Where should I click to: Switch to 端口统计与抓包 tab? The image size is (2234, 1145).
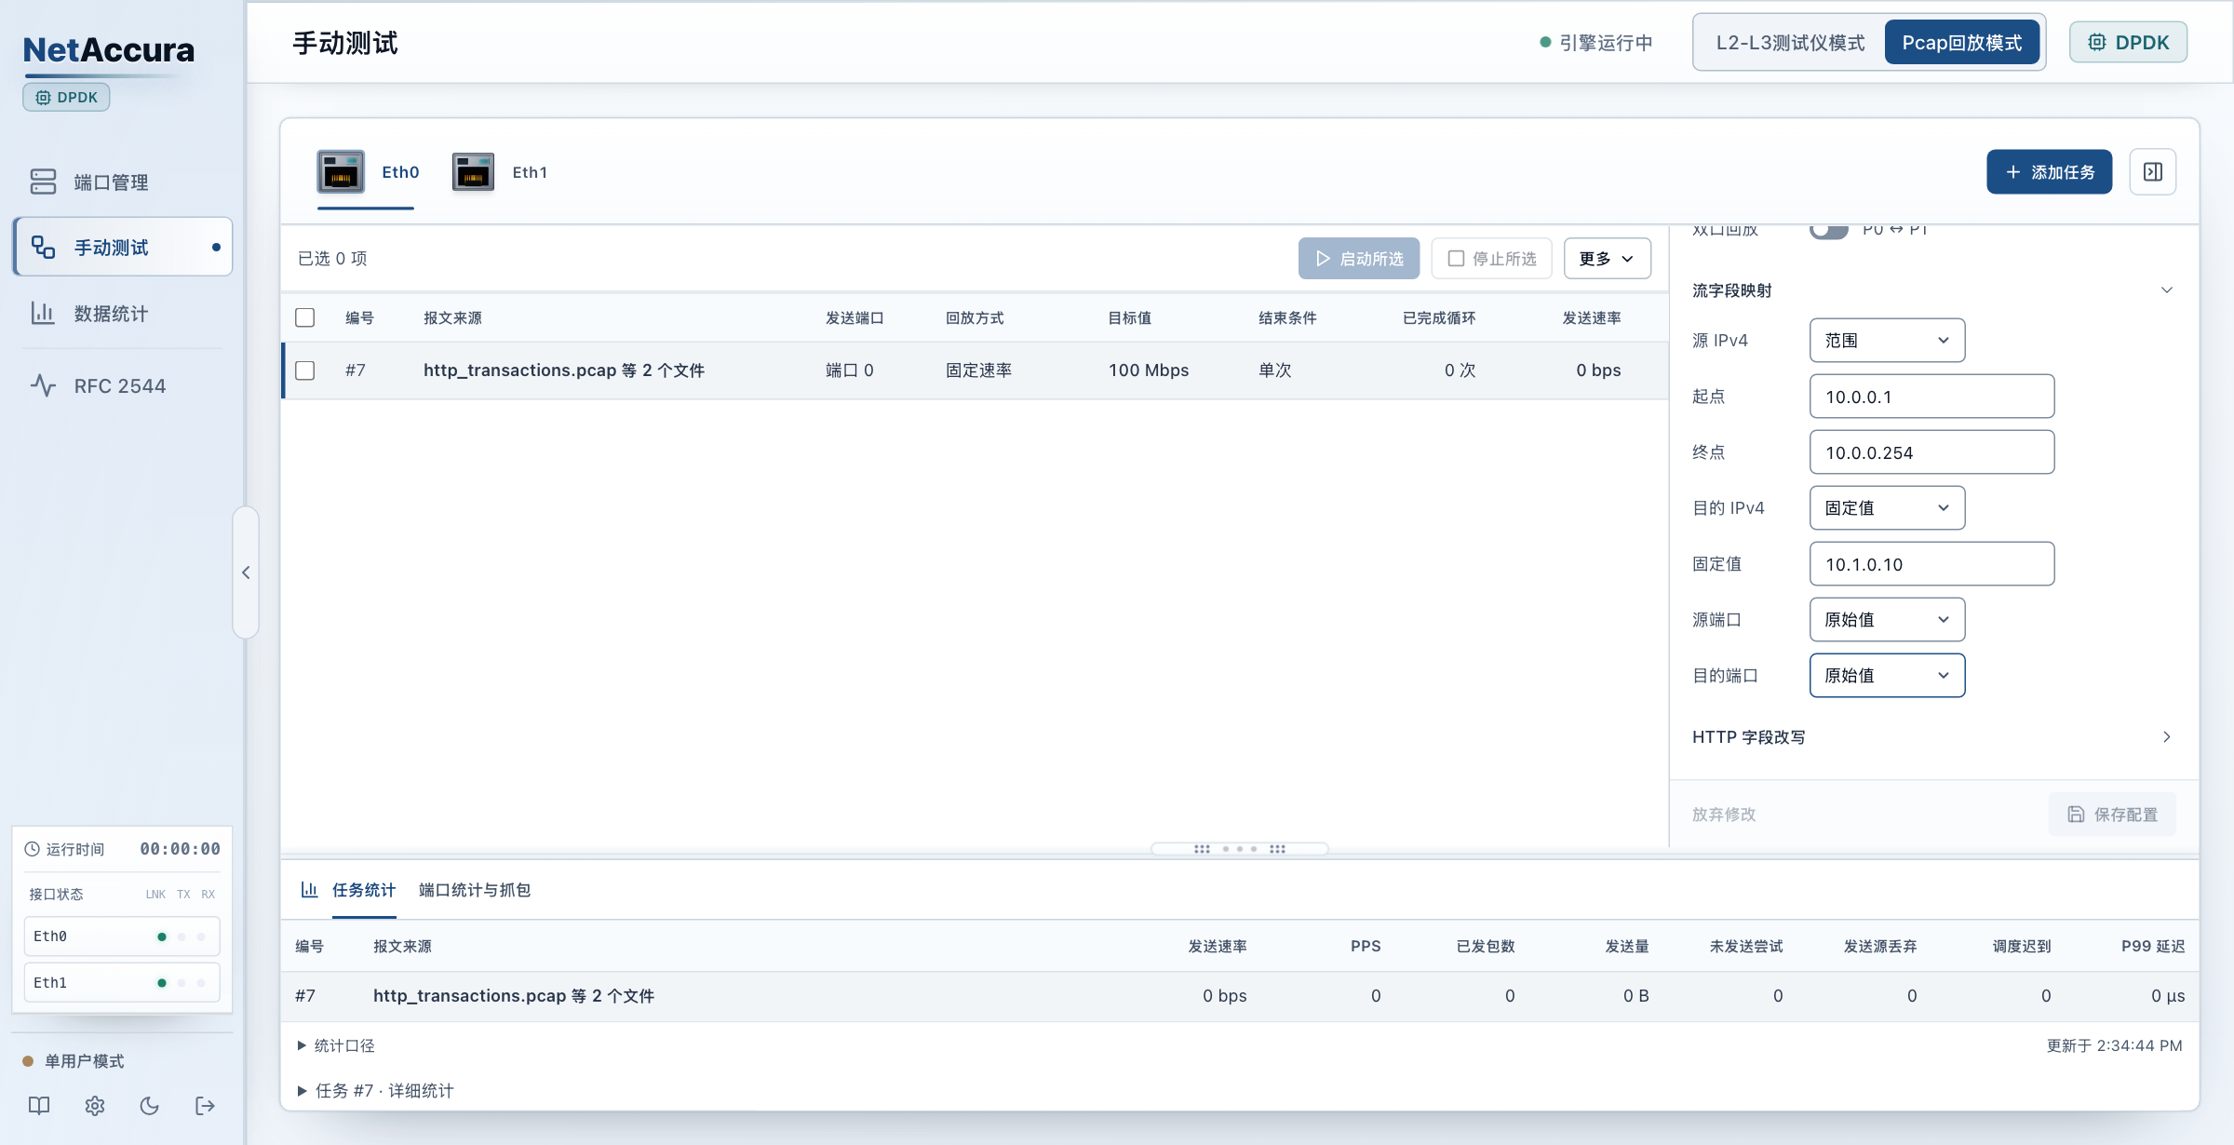click(x=475, y=890)
